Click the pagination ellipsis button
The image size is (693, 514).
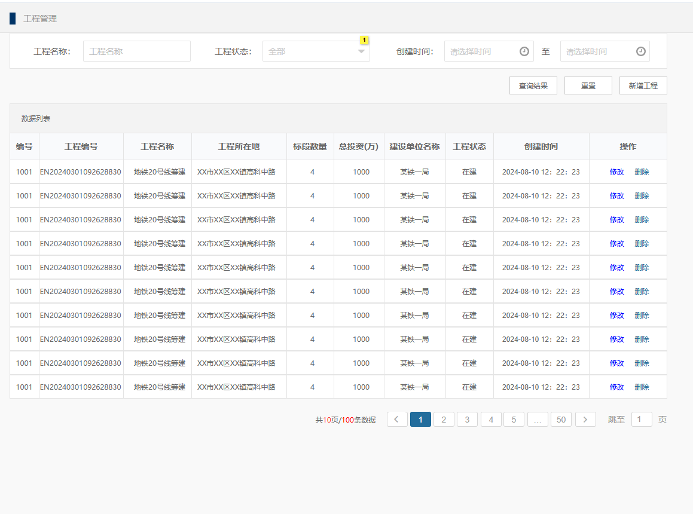tap(537, 420)
